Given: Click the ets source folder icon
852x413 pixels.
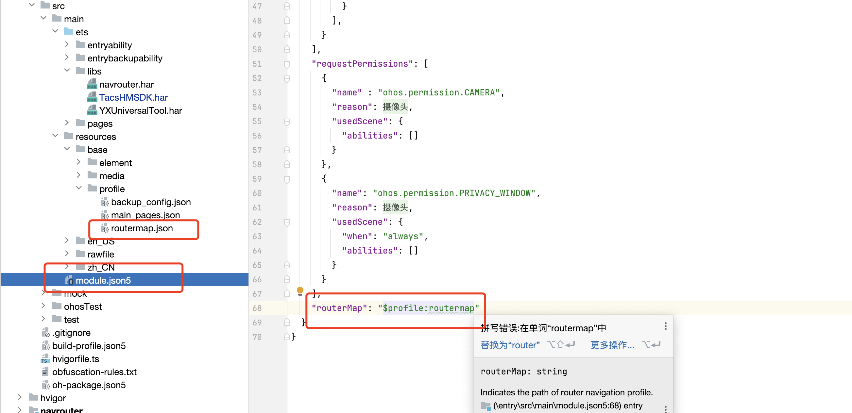Looking at the screenshot, I should 68,32.
